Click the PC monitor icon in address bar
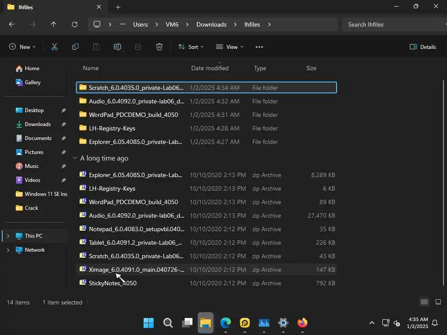The width and height of the screenshot is (447, 335). click(97, 24)
